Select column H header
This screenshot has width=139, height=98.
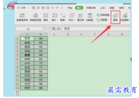(122, 35)
